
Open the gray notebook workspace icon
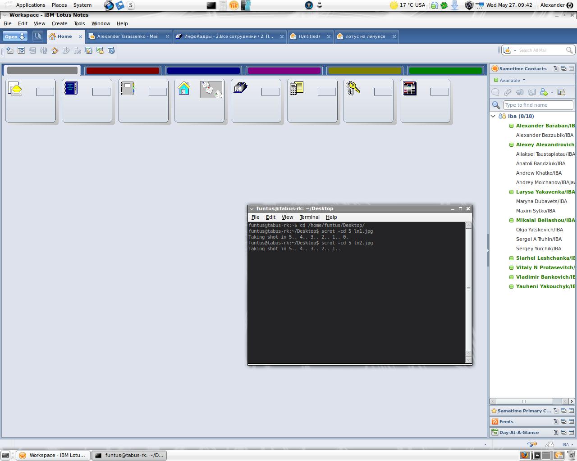128,88
